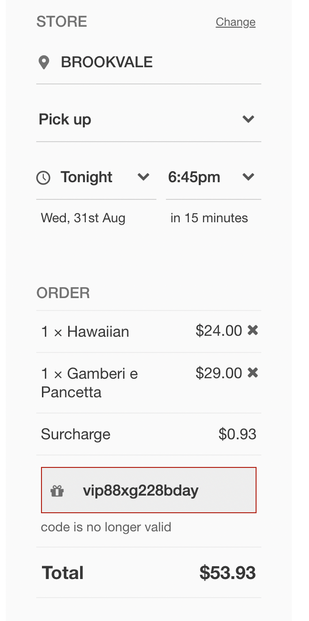The height and width of the screenshot is (621, 309).
Task: Click the code is no longer valid message
Action: pyautogui.click(x=106, y=527)
